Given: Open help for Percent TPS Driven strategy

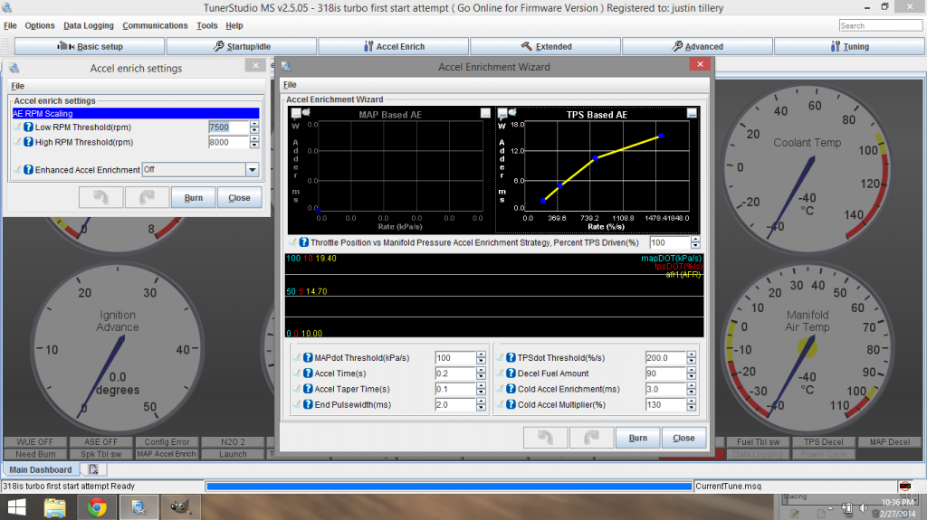Looking at the screenshot, I should pyautogui.click(x=304, y=242).
